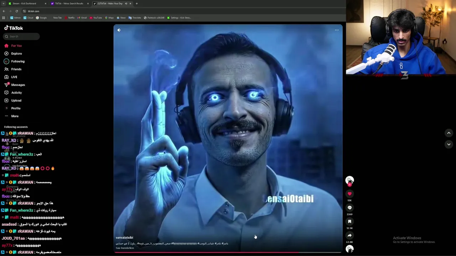Open site information icon in address bar

click(x=24, y=11)
